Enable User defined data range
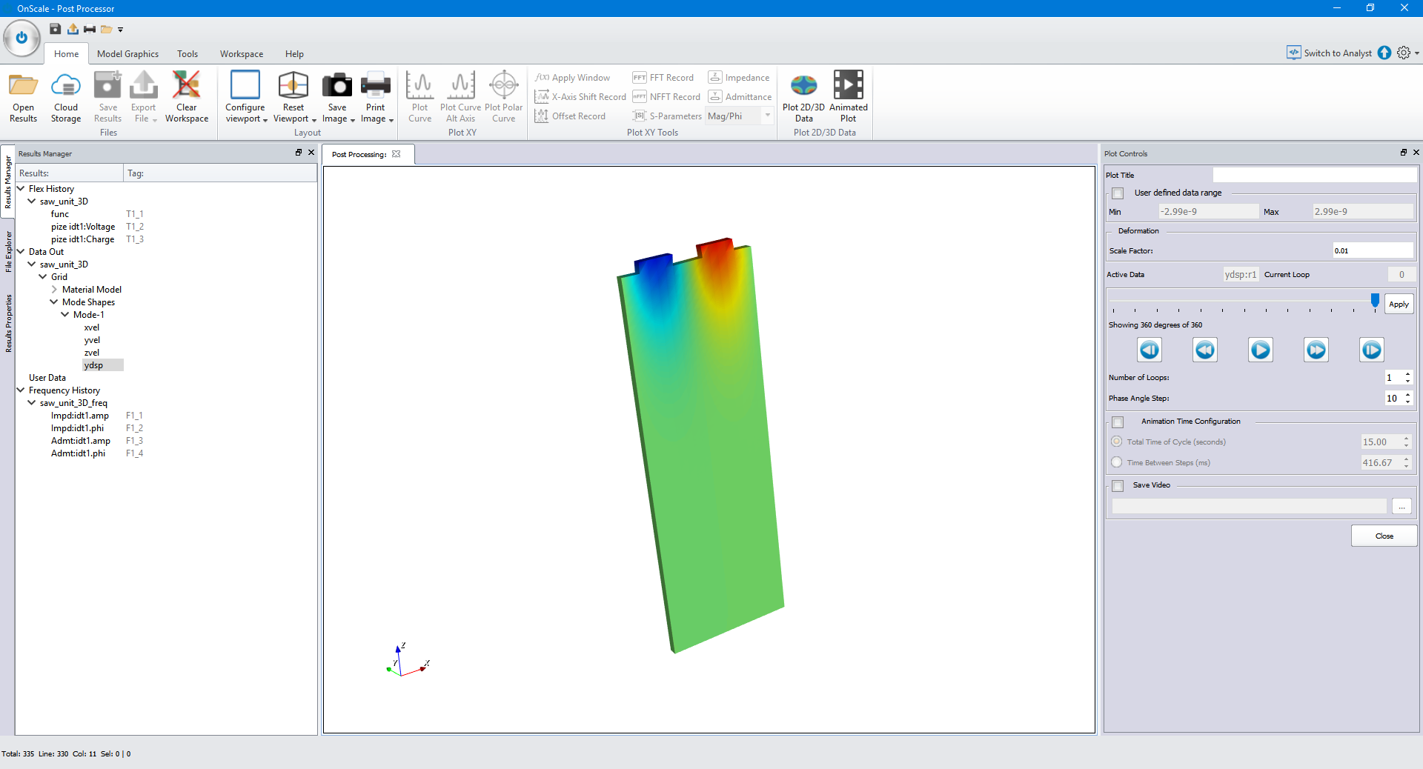1423x769 pixels. 1118,193
